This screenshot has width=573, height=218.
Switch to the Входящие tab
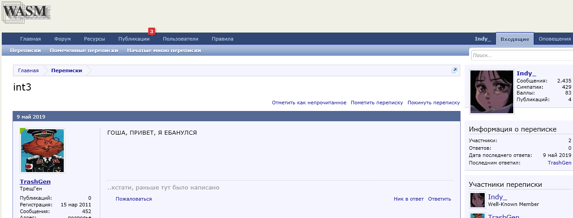coord(515,39)
